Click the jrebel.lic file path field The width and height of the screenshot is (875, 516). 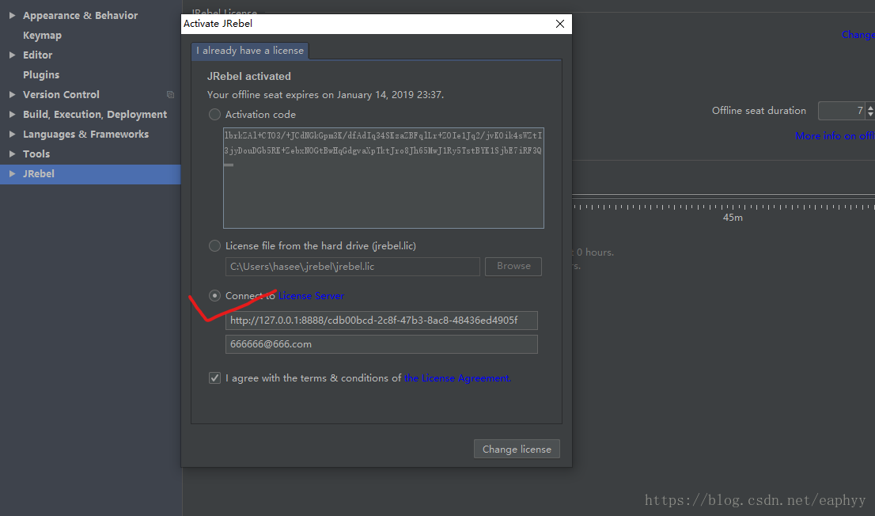tap(352, 267)
